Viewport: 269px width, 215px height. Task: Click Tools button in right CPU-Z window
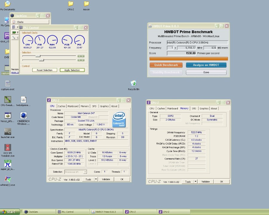click(x=188, y=182)
